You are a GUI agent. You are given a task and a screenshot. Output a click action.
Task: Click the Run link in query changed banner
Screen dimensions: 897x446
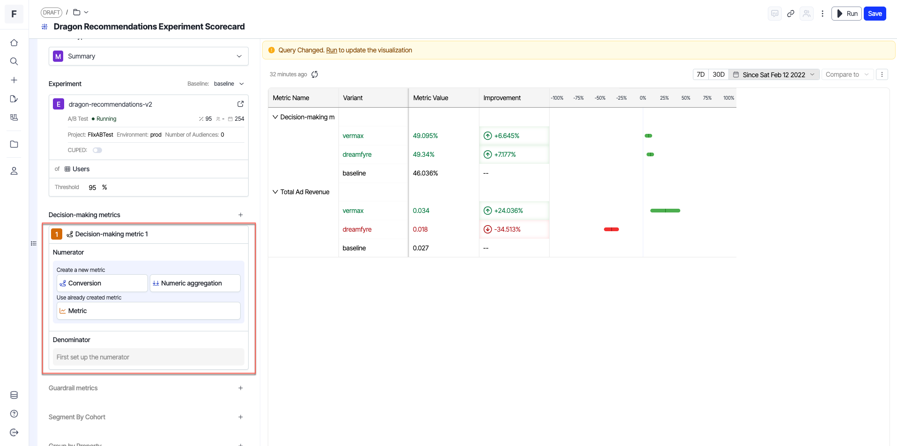coord(331,50)
